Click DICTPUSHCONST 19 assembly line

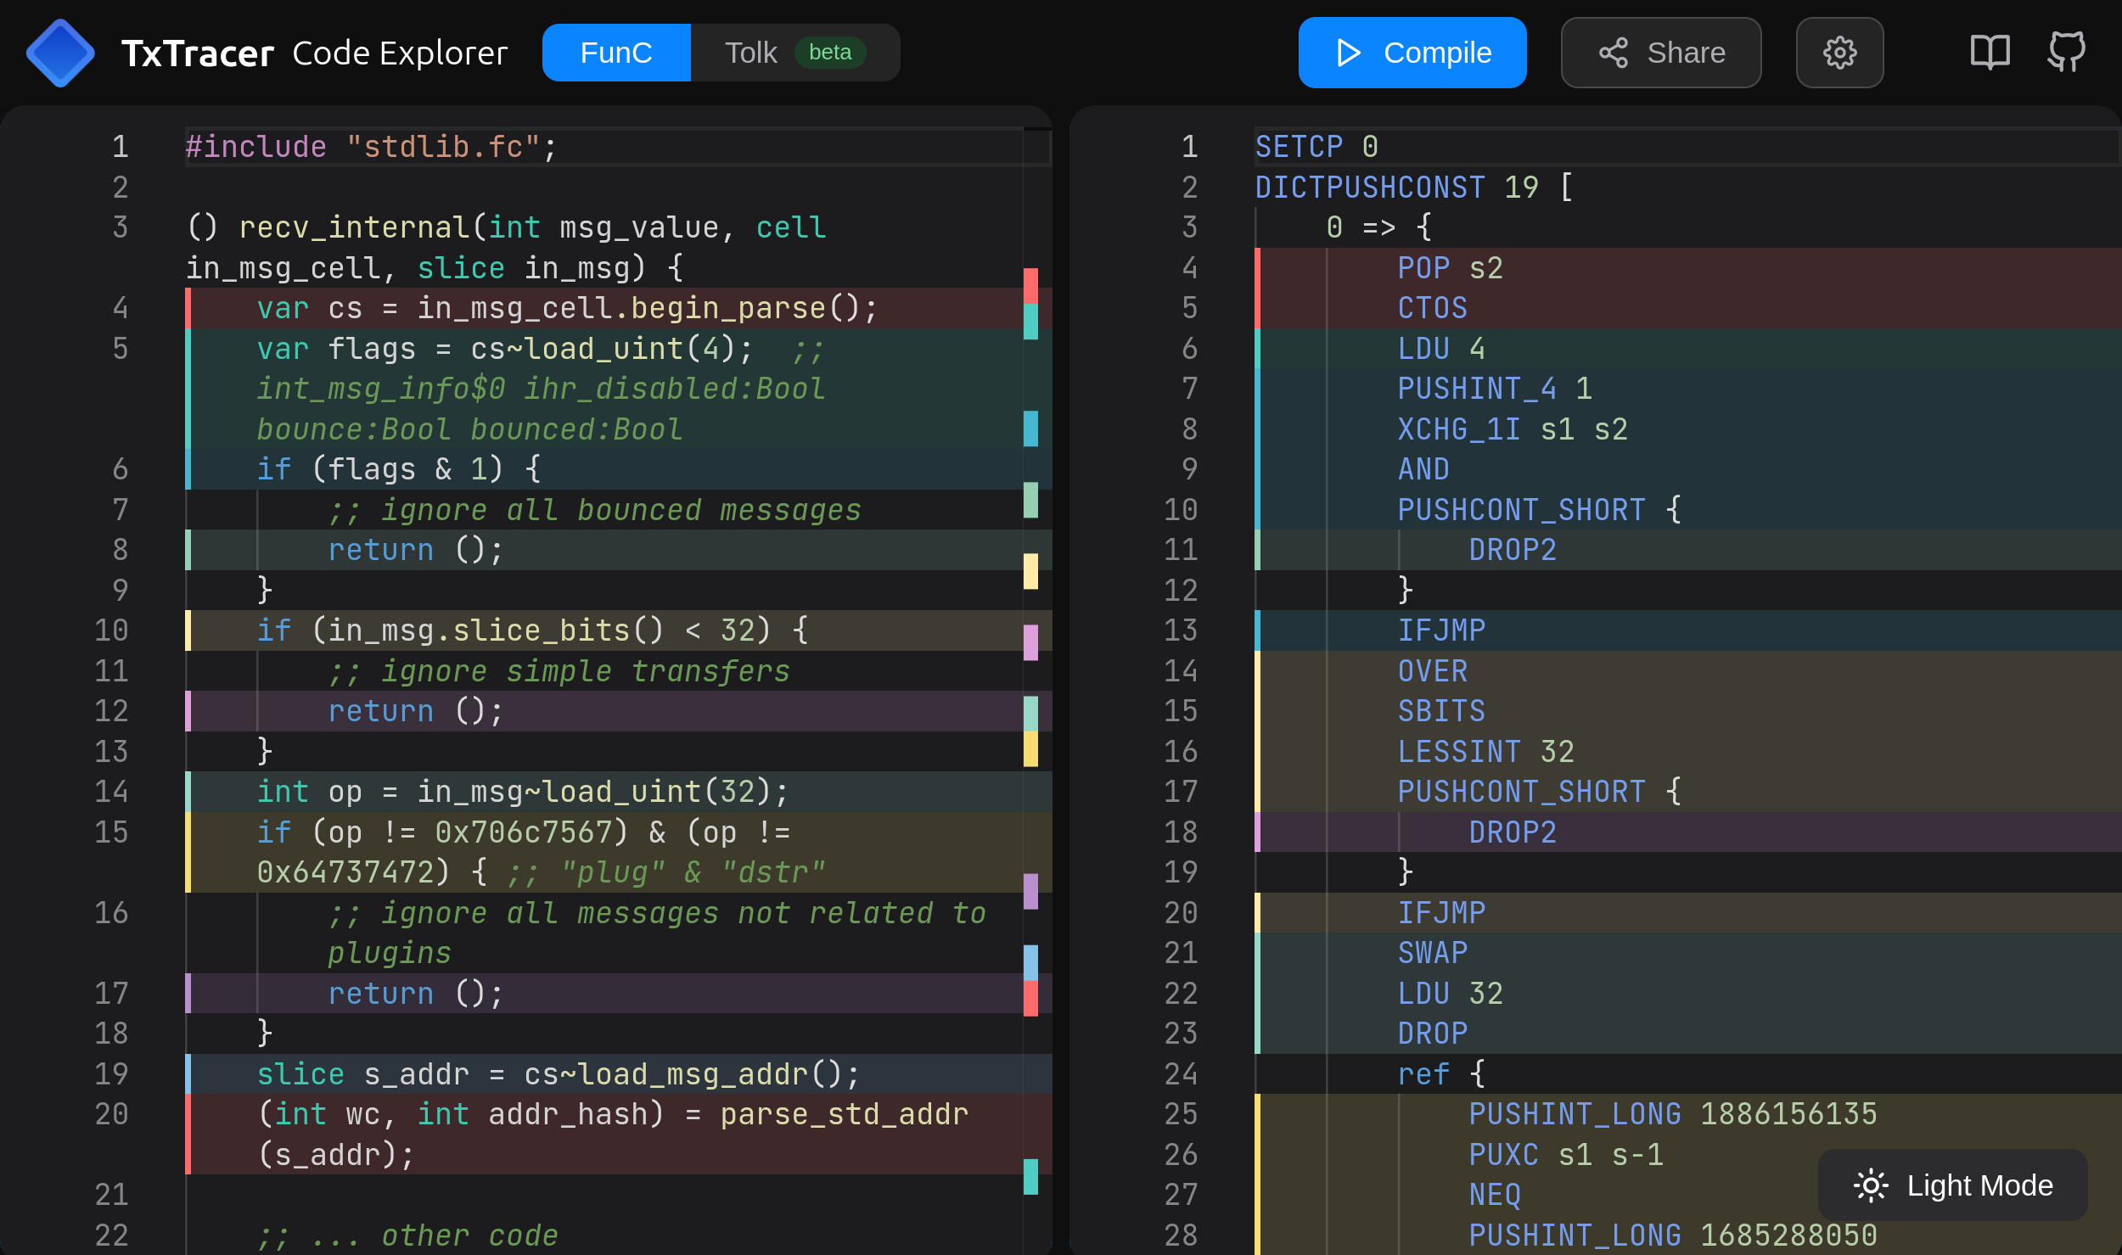click(x=1413, y=187)
